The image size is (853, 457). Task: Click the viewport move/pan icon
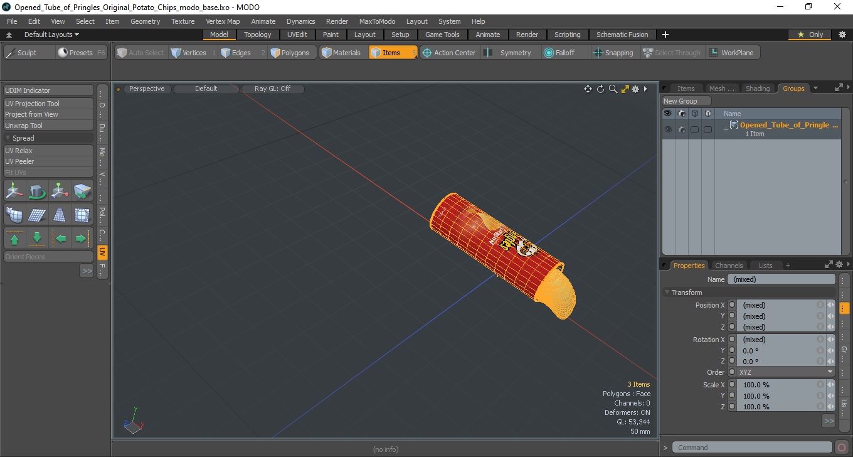[x=588, y=89]
